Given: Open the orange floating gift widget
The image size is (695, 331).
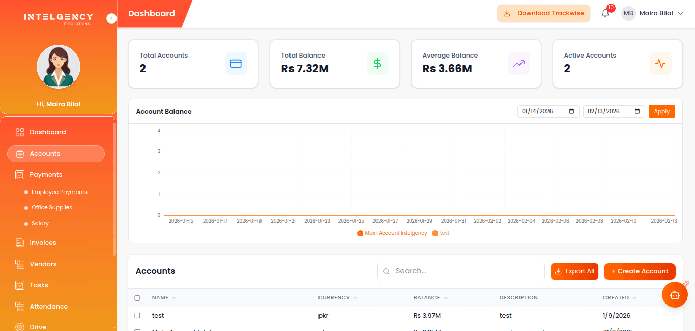Looking at the screenshot, I should pyautogui.click(x=675, y=294).
